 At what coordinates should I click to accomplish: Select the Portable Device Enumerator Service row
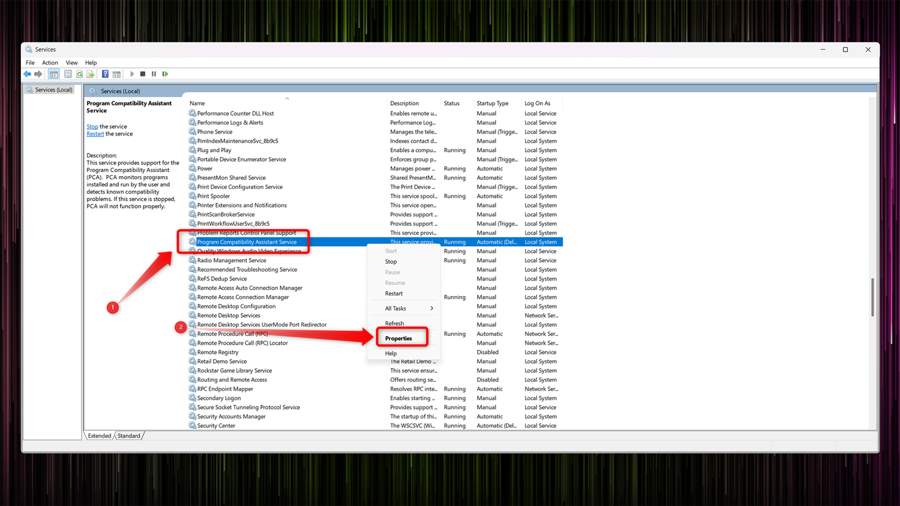376,159
